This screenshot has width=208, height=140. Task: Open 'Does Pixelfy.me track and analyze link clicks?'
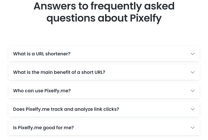click(66, 109)
